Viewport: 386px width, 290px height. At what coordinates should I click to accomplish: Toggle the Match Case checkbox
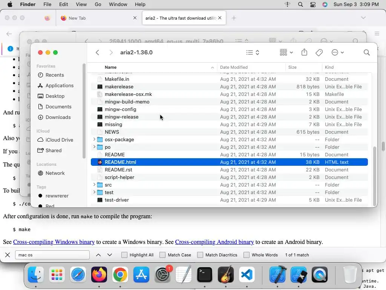tap(162, 255)
